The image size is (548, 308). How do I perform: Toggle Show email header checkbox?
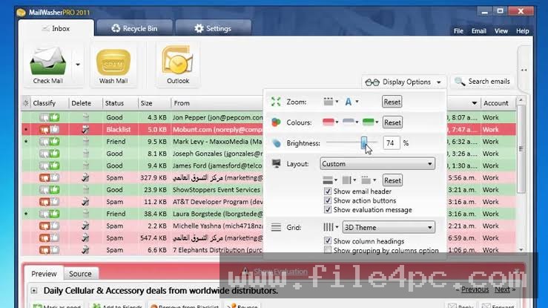328,191
